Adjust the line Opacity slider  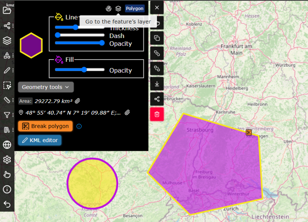[79, 43]
